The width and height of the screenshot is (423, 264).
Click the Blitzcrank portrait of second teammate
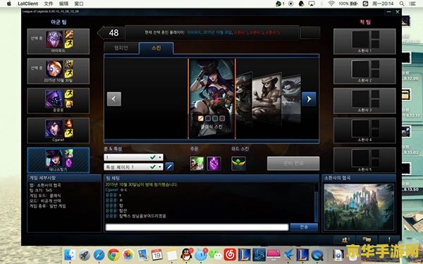pyautogui.click(x=54, y=69)
